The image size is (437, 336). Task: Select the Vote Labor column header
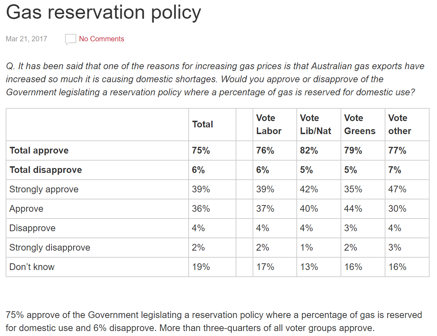coord(269,124)
